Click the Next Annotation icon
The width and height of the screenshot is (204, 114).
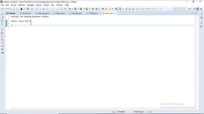point(137,9)
